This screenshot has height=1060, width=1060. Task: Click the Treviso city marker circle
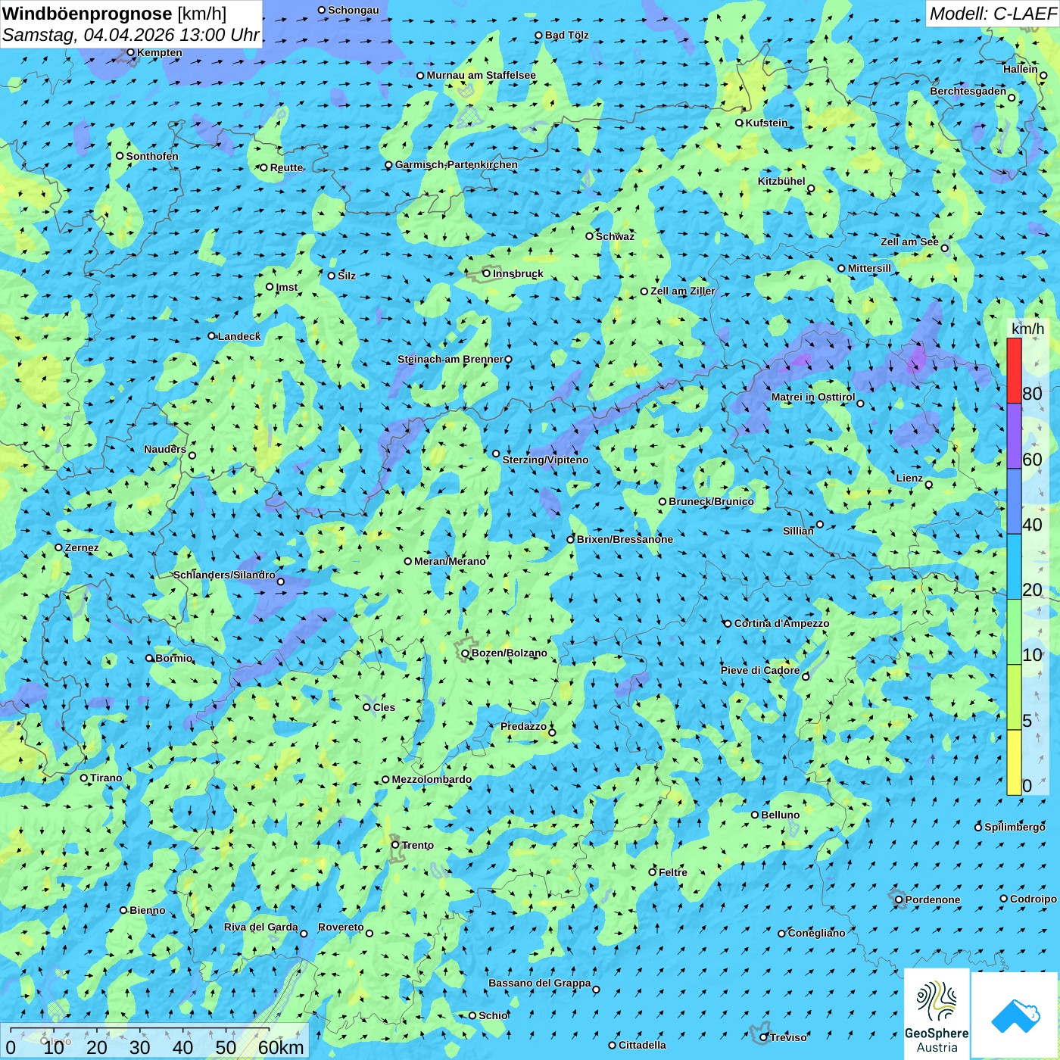(764, 1037)
